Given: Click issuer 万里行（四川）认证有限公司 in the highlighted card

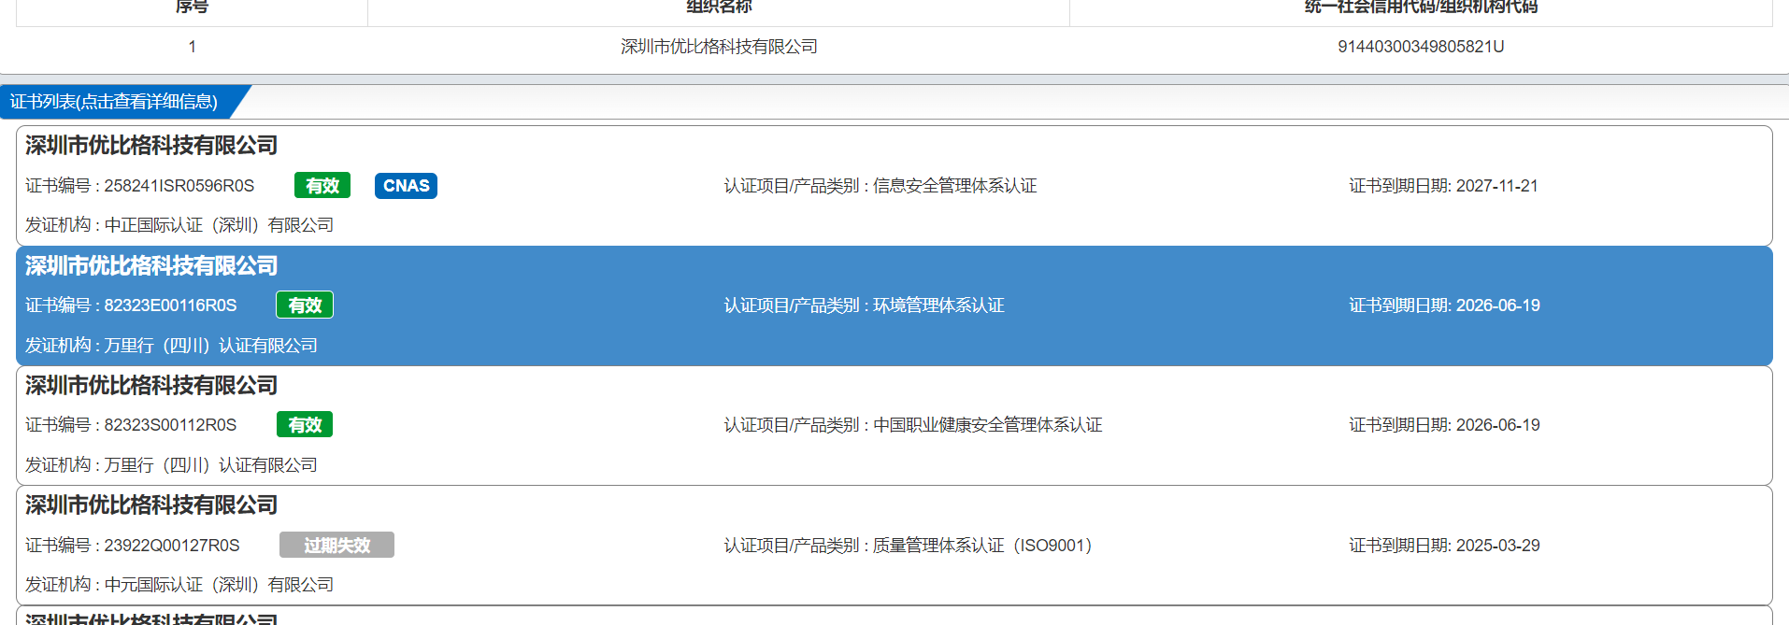Looking at the screenshot, I should click(211, 346).
